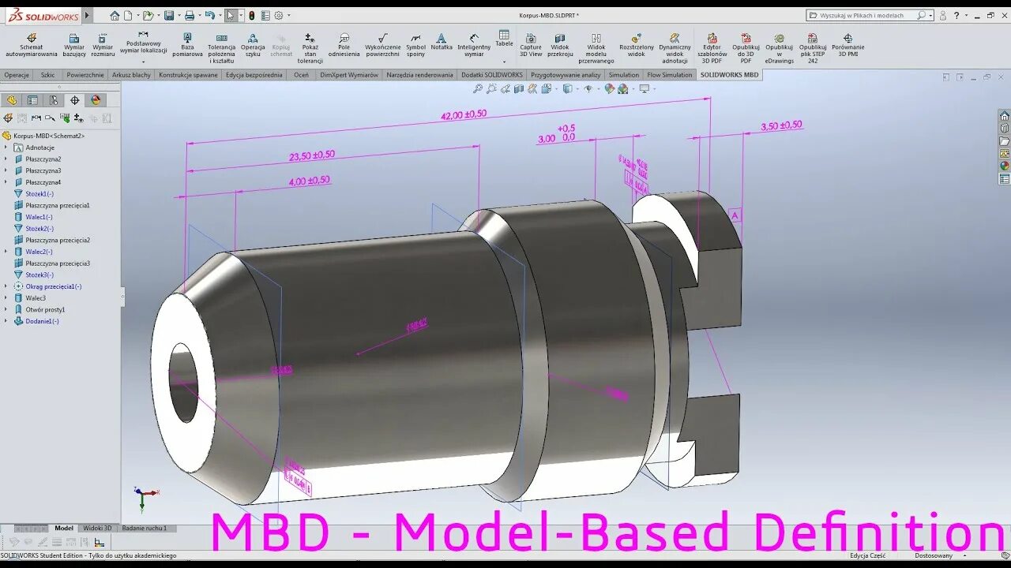Switch to PropertyManager panel tab
The image size is (1011, 568).
(32, 100)
